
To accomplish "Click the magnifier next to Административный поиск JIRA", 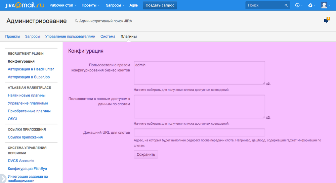I will click(76, 21).
